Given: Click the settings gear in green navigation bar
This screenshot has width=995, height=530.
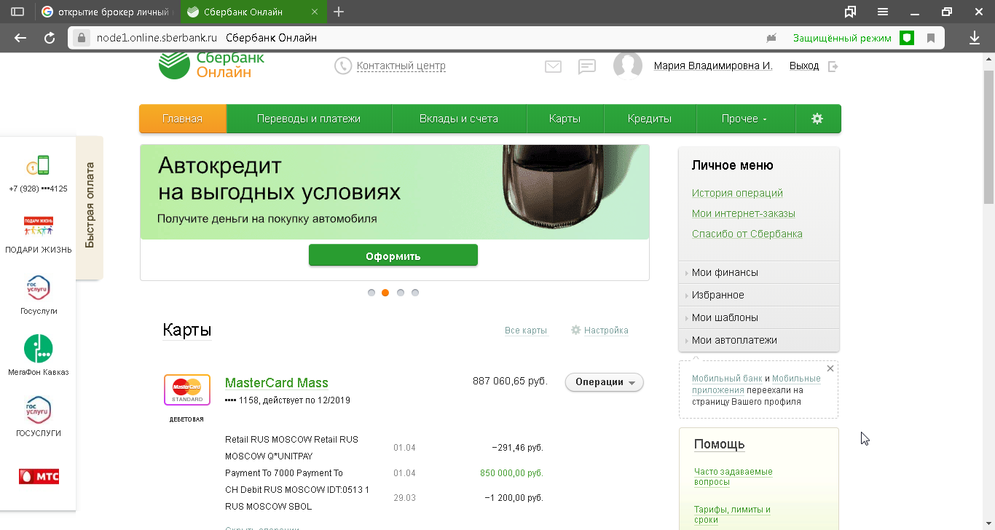Looking at the screenshot, I should [817, 119].
